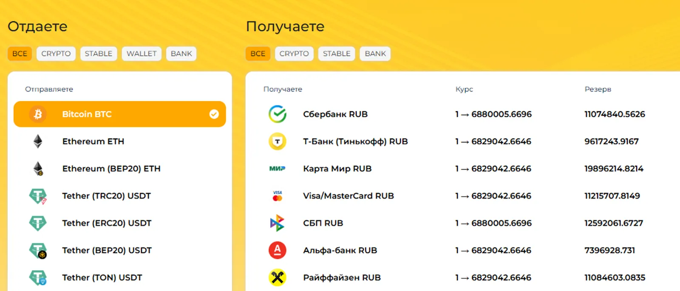Filter Получаете list by CRYPTO
The height and width of the screenshot is (291, 680).
click(x=294, y=54)
